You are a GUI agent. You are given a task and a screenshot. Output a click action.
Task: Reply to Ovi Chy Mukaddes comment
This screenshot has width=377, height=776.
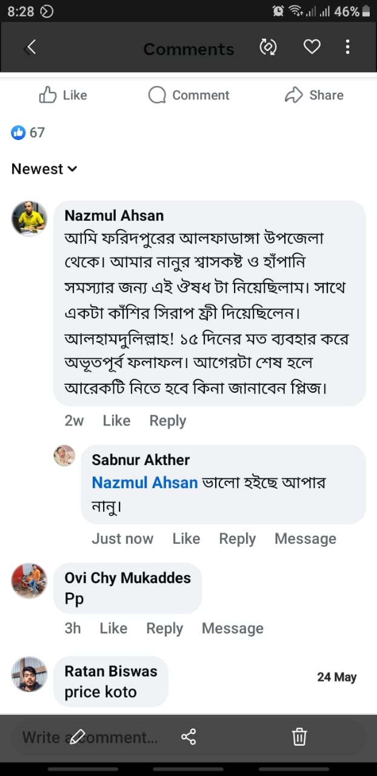(x=164, y=628)
